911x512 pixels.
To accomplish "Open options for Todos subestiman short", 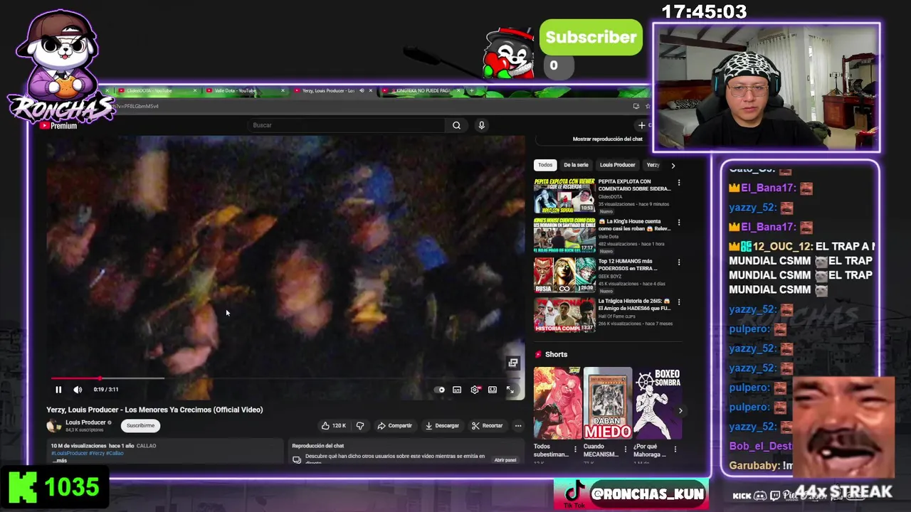I will click(575, 449).
